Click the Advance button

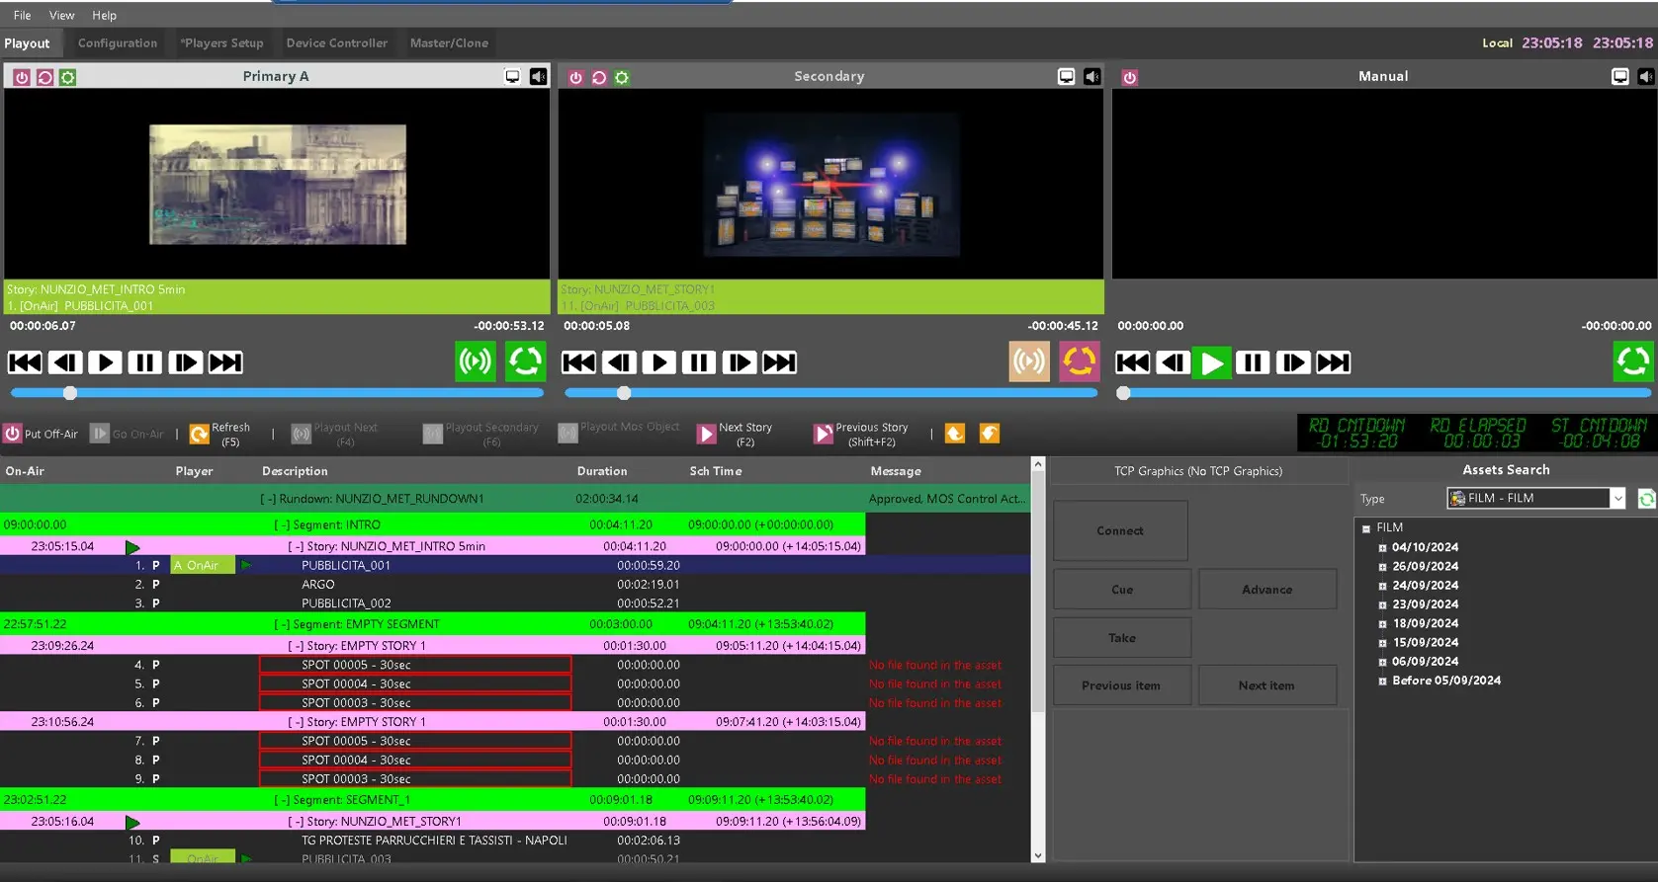click(1266, 590)
